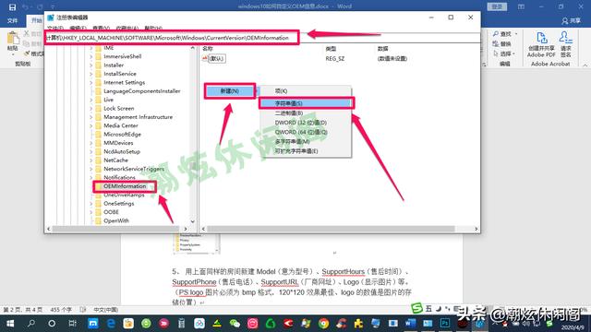Choose 项(K) in the New submenu
Viewport: 591px width, 332px height.
click(x=305, y=91)
